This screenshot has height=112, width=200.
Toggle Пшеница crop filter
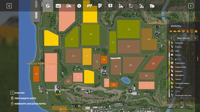click(182, 43)
